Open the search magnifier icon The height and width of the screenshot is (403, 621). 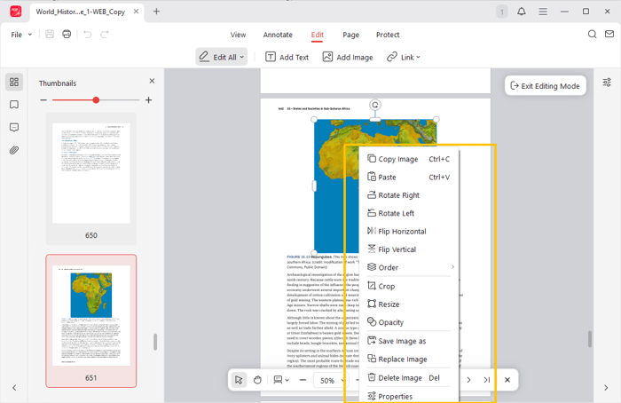(x=592, y=34)
